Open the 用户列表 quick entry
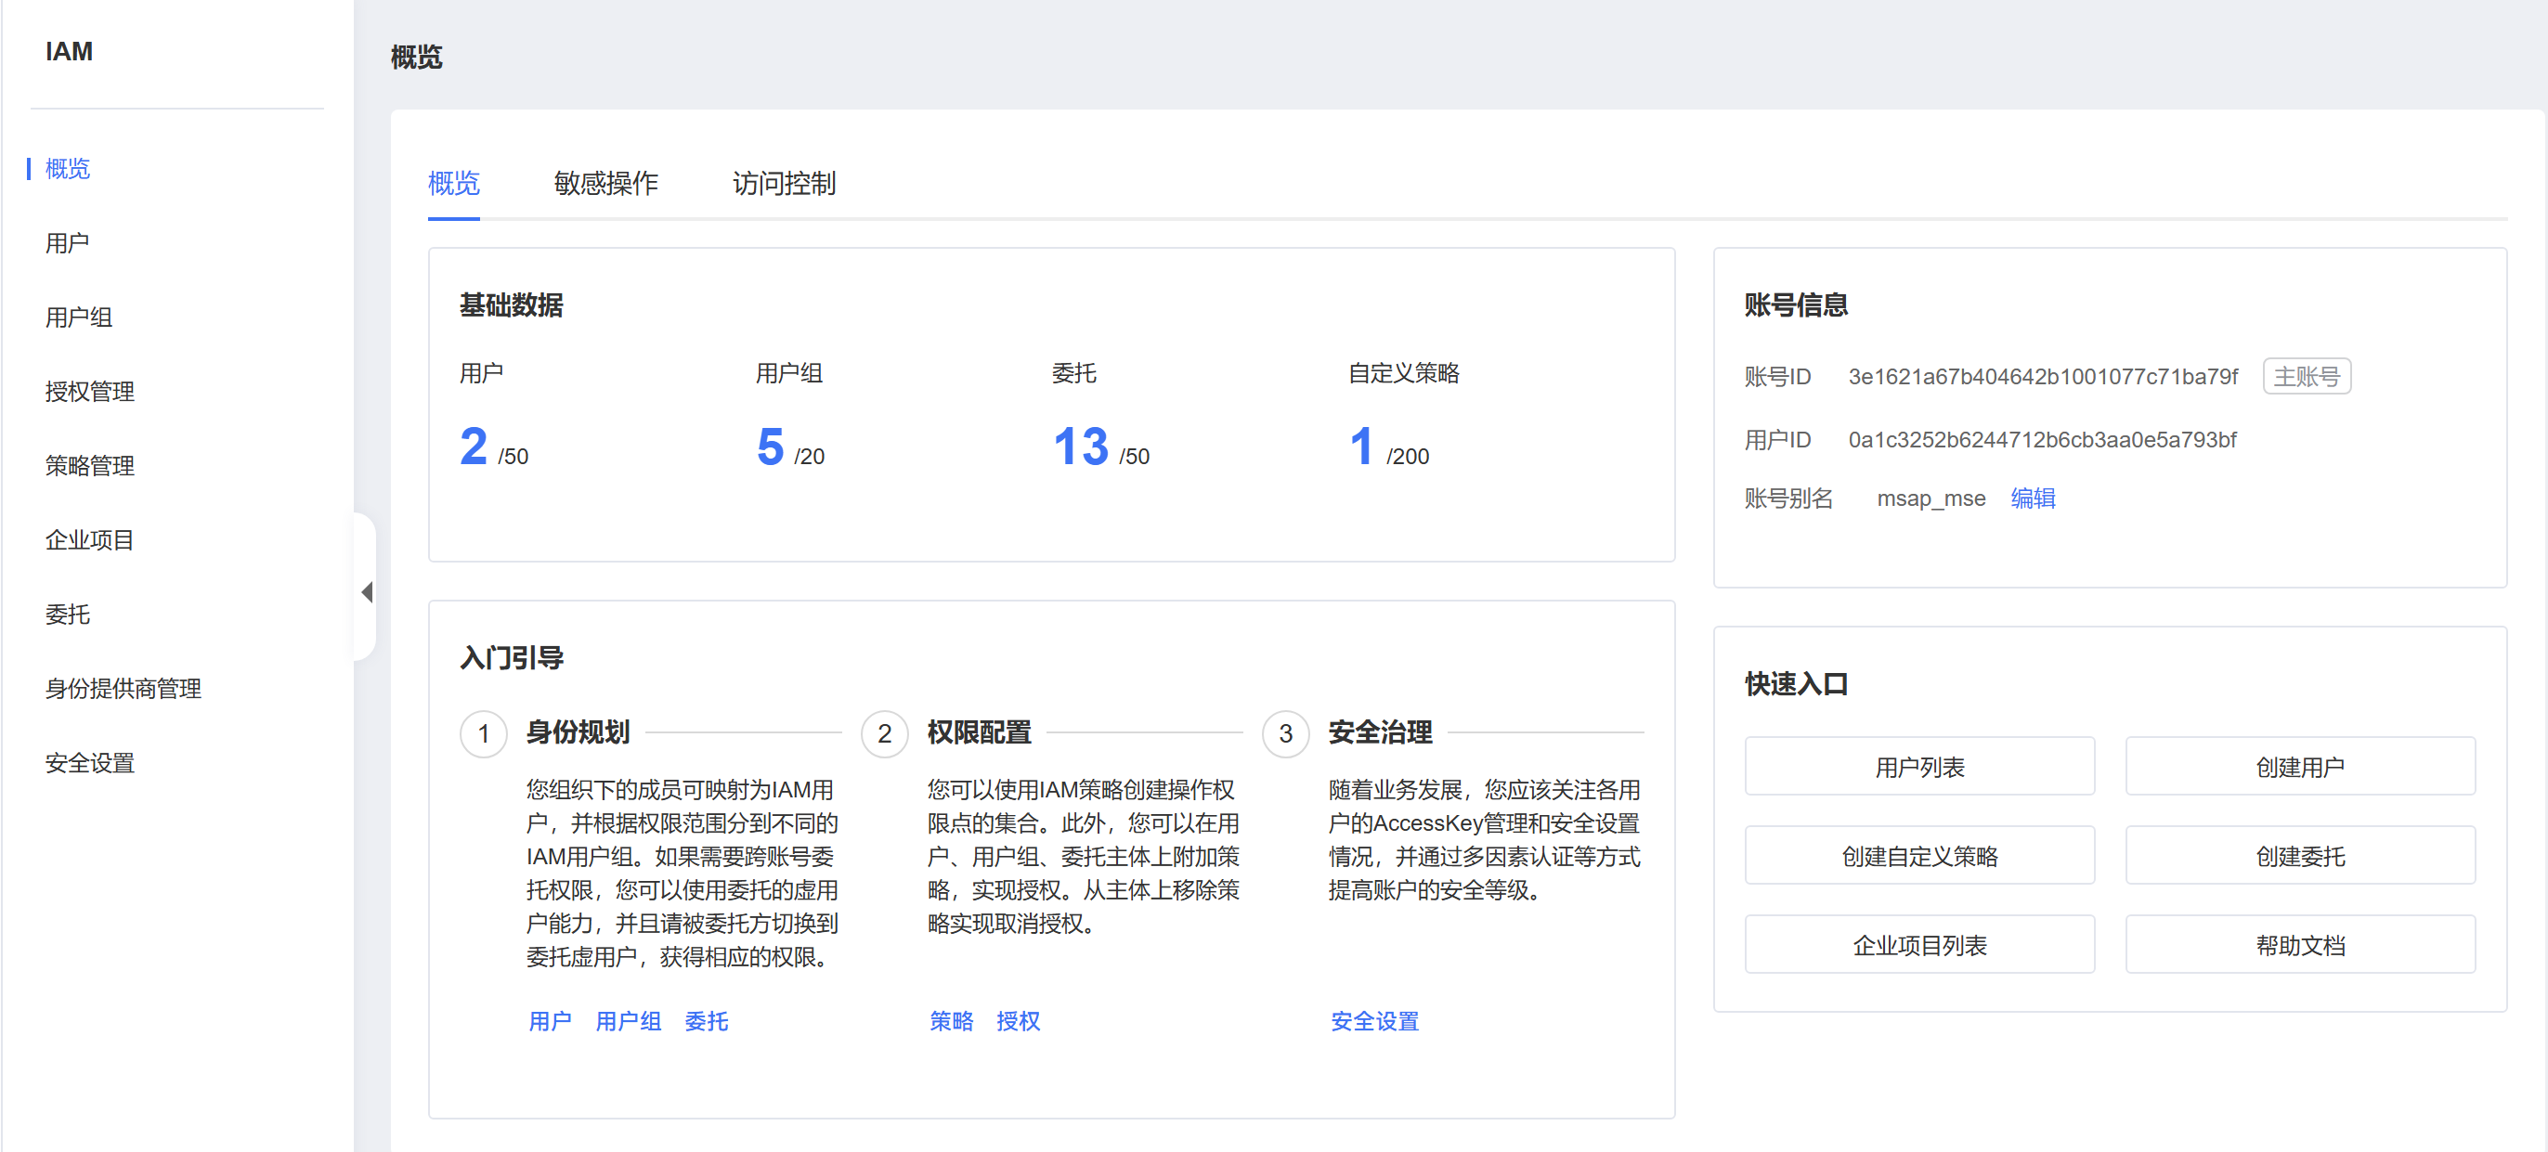This screenshot has height=1152, width=2548. [x=1920, y=767]
